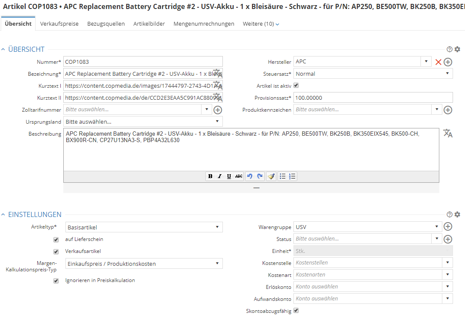Toggle underline in the Beschreibung editor
Viewport: 465px width, 321px height.
click(x=229, y=176)
